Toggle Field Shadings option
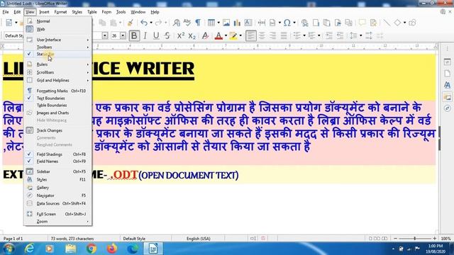Screen dimensions: 454x255 [x=58, y=154]
